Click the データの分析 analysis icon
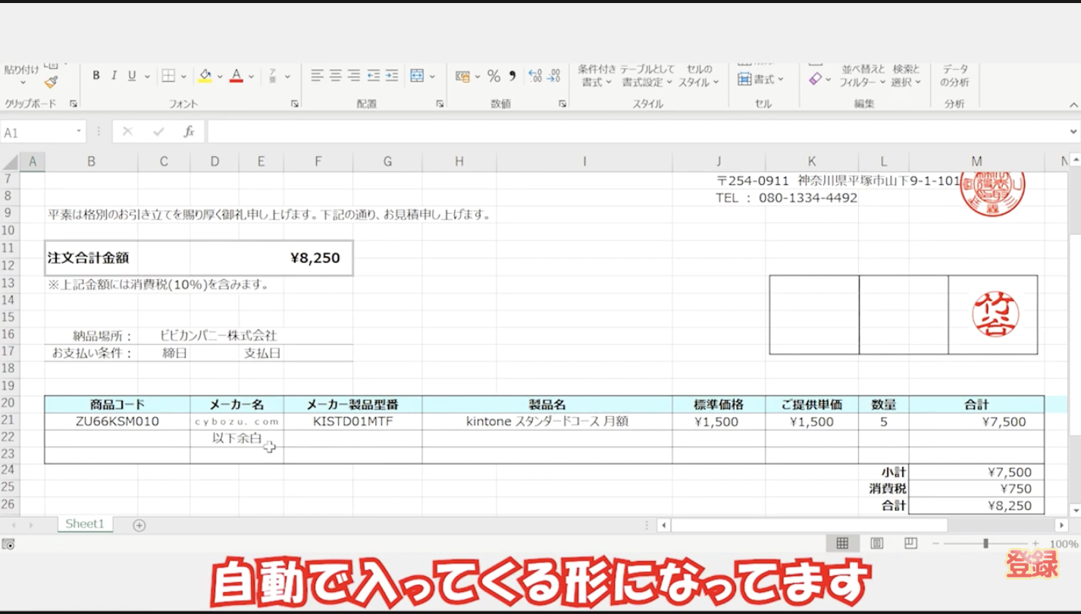 point(954,76)
